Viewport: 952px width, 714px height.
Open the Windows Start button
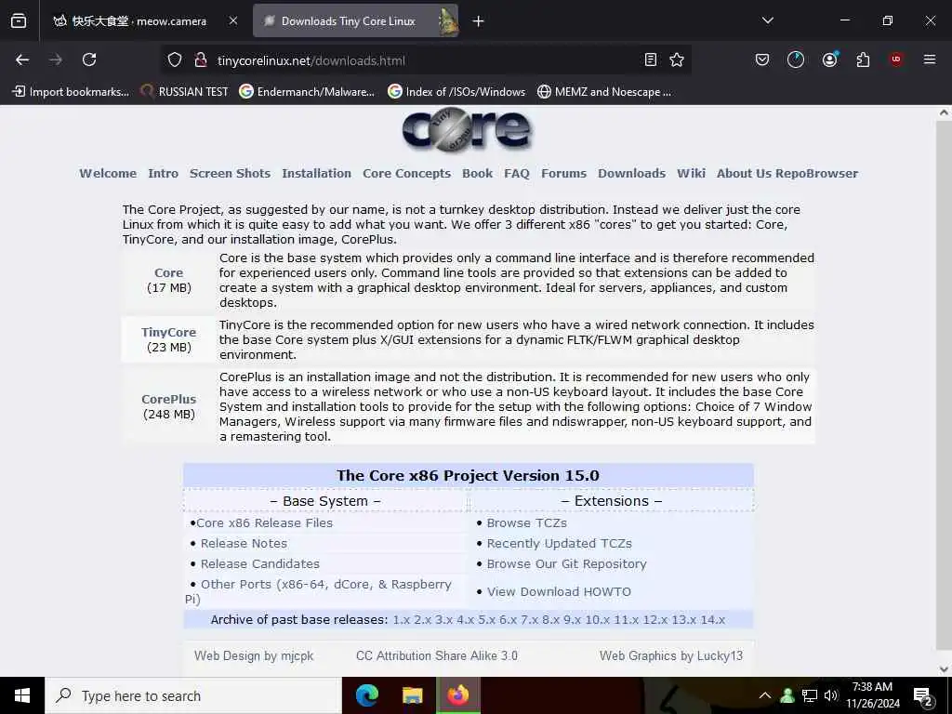22,695
